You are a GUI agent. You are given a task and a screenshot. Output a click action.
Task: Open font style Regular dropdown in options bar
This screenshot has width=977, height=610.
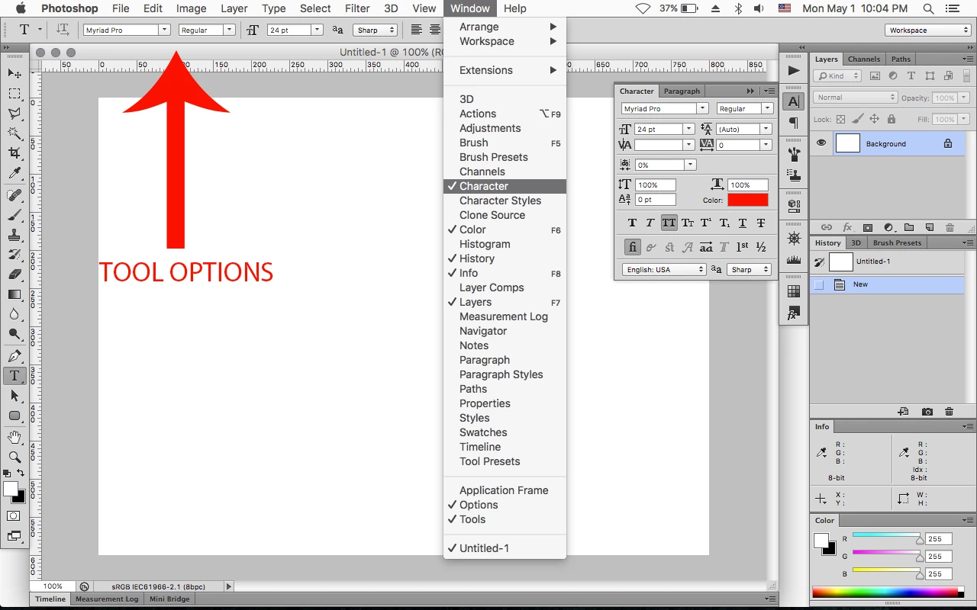[229, 30]
